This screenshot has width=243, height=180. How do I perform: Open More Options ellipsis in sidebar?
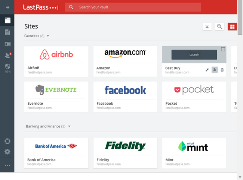pos(7,165)
